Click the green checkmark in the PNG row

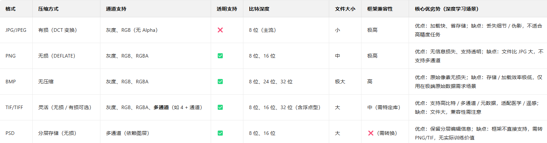click(x=220, y=56)
